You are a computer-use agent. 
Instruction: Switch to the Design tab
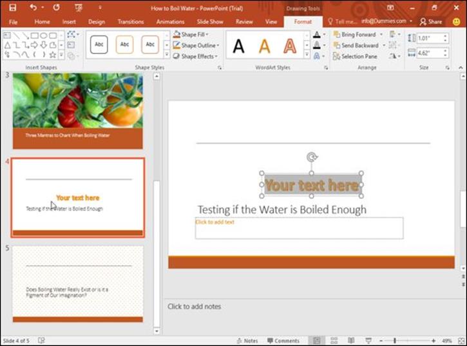click(97, 21)
